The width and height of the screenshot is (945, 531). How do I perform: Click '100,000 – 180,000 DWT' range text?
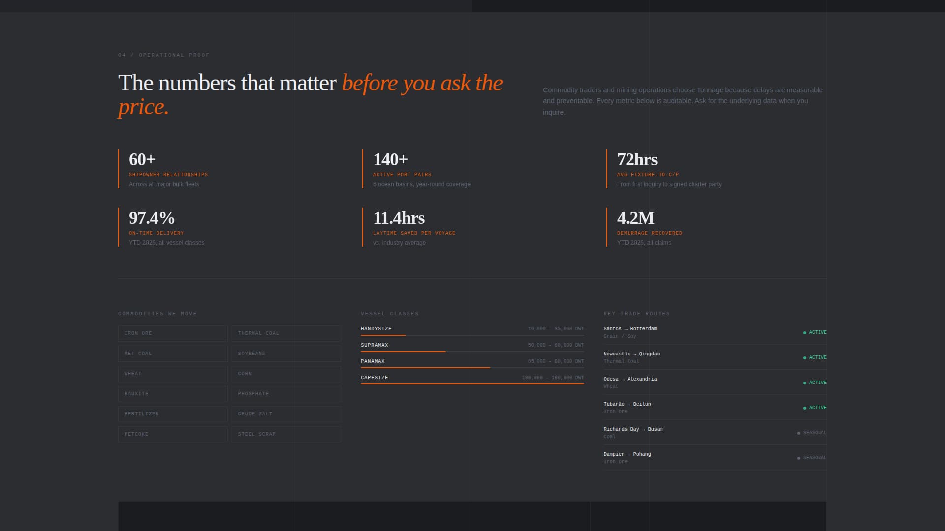pyautogui.click(x=553, y=378)
